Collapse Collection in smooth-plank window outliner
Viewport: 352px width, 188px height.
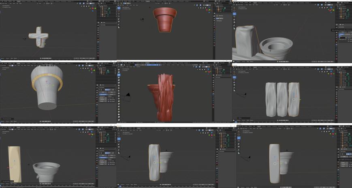point(339,132)
